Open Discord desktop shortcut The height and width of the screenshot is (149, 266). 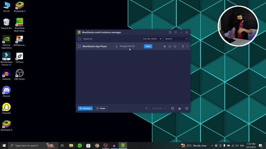point(7,91)
